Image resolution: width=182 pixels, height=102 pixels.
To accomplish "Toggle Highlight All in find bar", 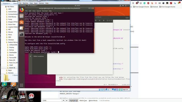I will coord(73,101).
